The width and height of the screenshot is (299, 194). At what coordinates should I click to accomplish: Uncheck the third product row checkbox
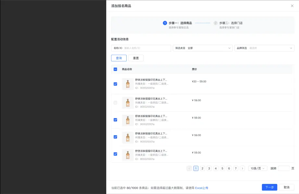click(x=115, y=120)
